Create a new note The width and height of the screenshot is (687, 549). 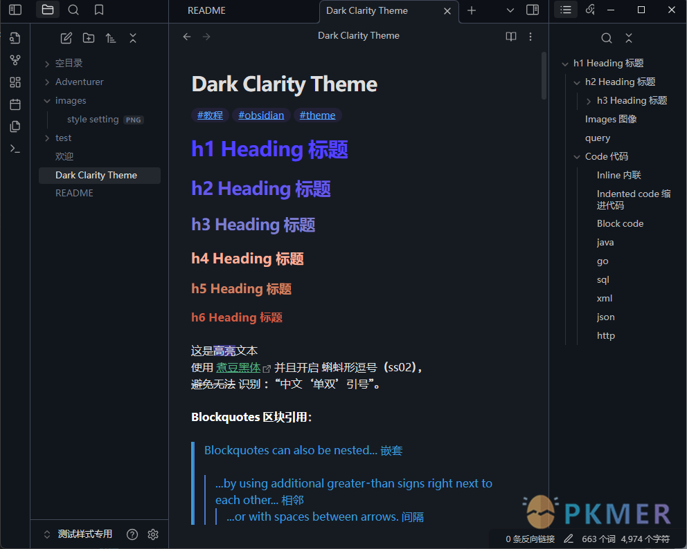pos(66,38)
